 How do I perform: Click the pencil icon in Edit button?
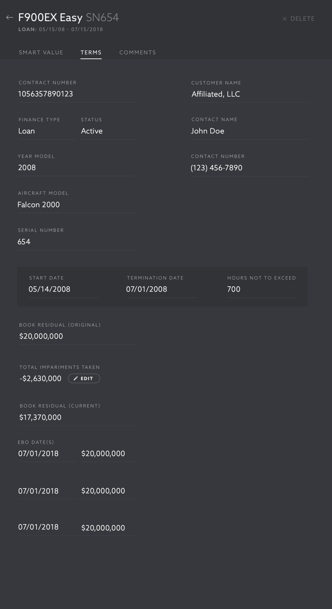pyautogui.click(x=76, y=379)
